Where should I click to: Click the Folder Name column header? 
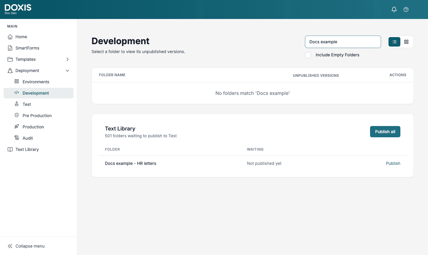[x=112, y=75]
